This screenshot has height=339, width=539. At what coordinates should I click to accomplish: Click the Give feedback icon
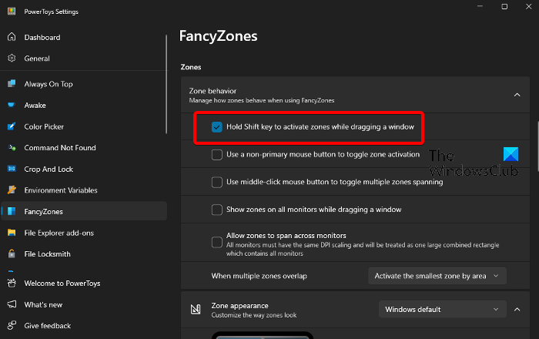pyautogui.click(x=12, y=325)
